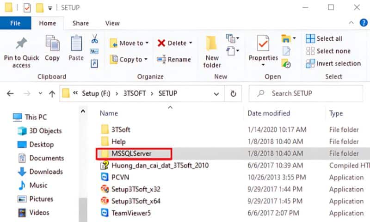
Task: Open Properties with checkmark icon
Action: coord(263,43)
